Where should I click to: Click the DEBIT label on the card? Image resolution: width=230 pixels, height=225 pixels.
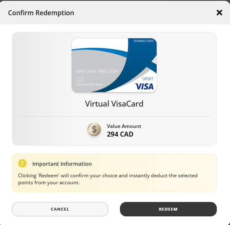tap(148, 79)
